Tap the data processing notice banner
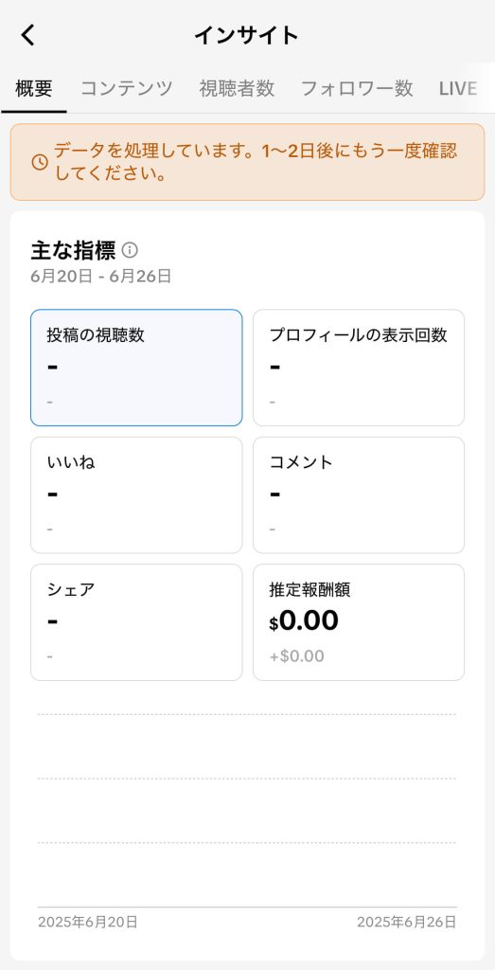This screenshot has height=970, width=495. pos(247,162)
